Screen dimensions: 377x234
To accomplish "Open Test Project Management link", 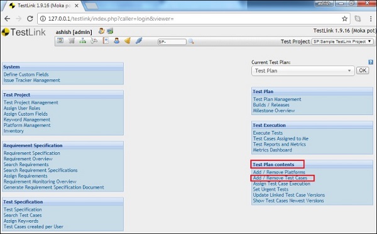I will coord(31,103).
